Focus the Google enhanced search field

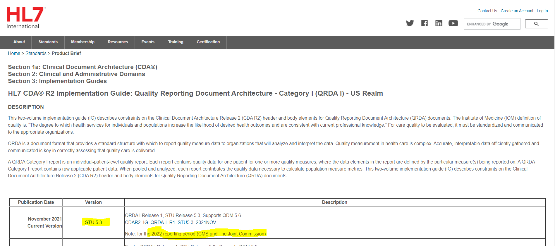coord(492,24)
